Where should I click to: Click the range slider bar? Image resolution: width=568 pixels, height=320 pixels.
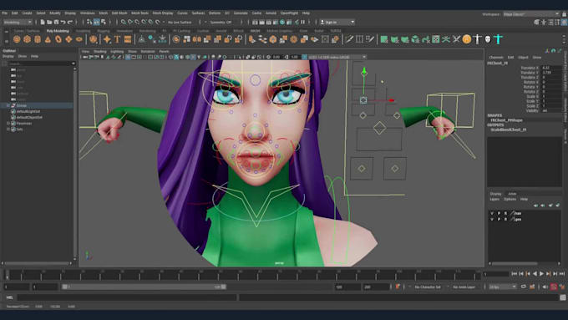coord(144,287)
